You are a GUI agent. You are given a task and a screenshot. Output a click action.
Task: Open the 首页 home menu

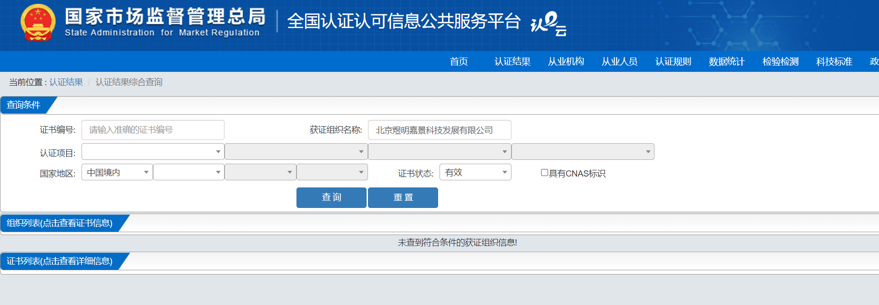pos(459,61)
